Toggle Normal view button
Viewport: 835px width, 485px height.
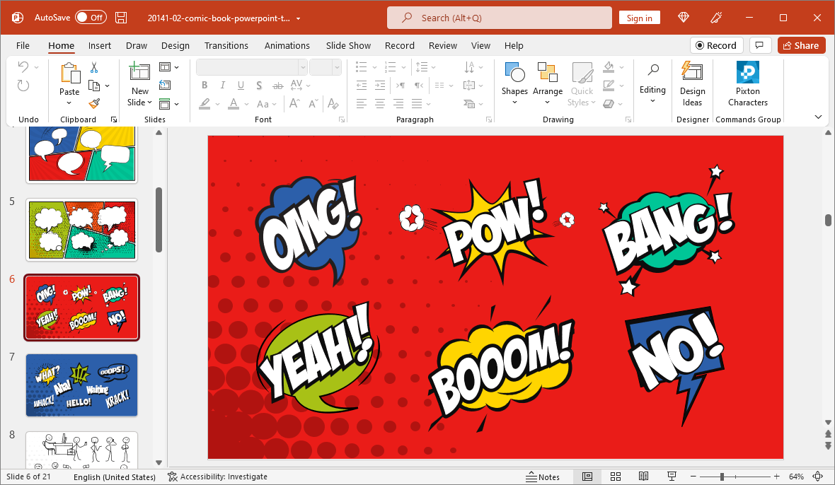587,477
